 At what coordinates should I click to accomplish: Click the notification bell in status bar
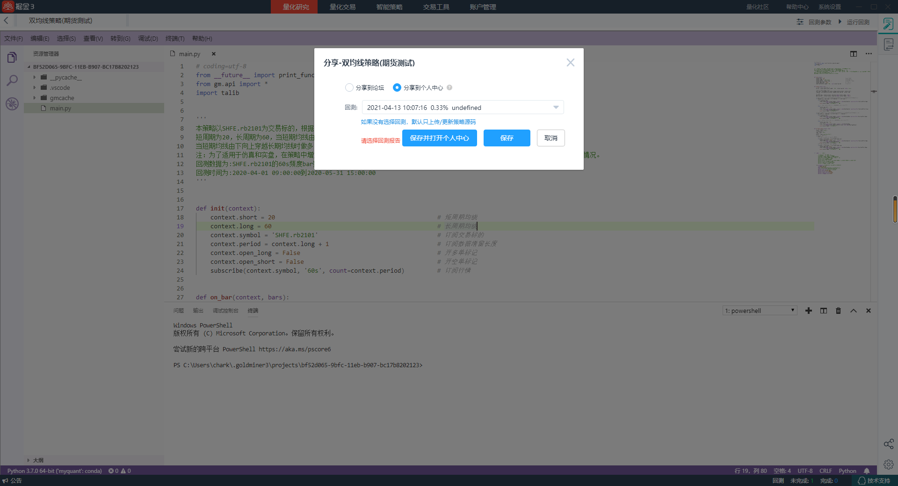pos(867,471)
